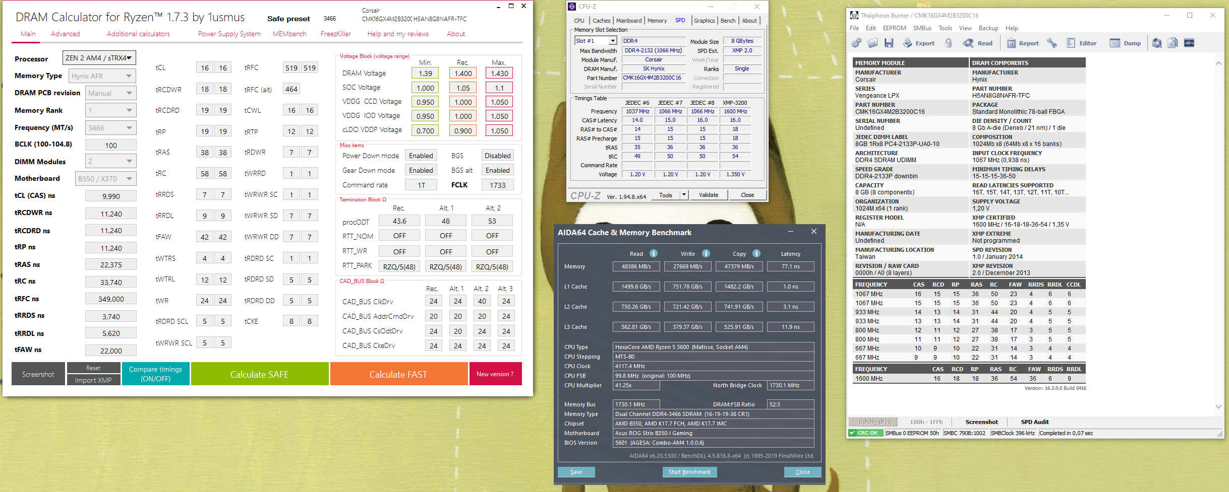Click SPD Audit in Thaiphoon Burner
Viewport: 1229px width, 492px height.
pyautogui.click(x=1035, y=422)
